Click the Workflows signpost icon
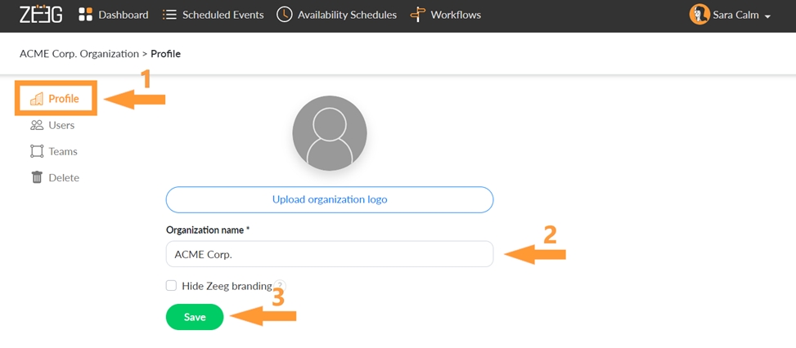 point(417,15)
